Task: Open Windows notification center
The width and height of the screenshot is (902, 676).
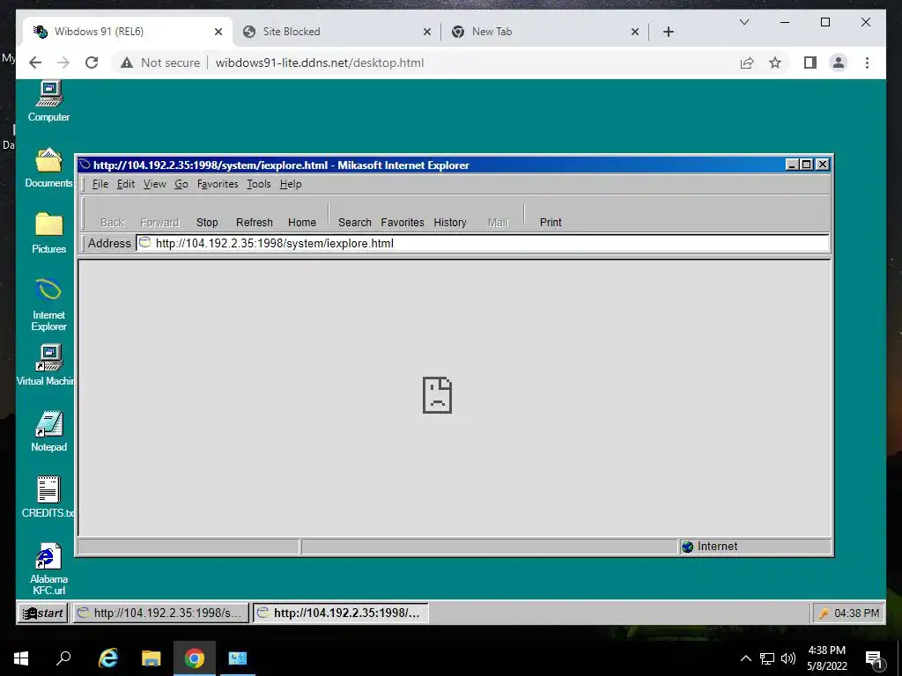Action: point(874,658)
